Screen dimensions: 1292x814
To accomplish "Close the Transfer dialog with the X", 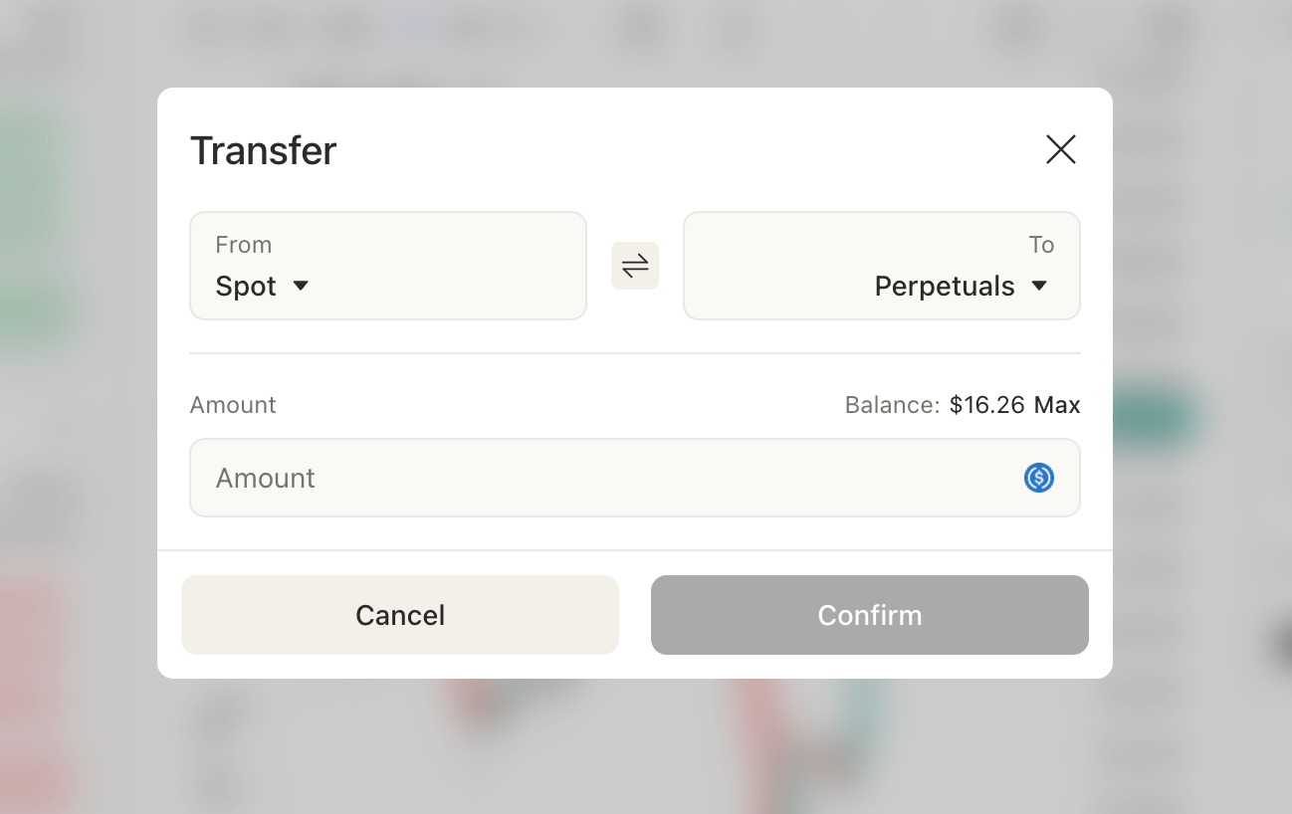I will click(x=1061, y=150).
